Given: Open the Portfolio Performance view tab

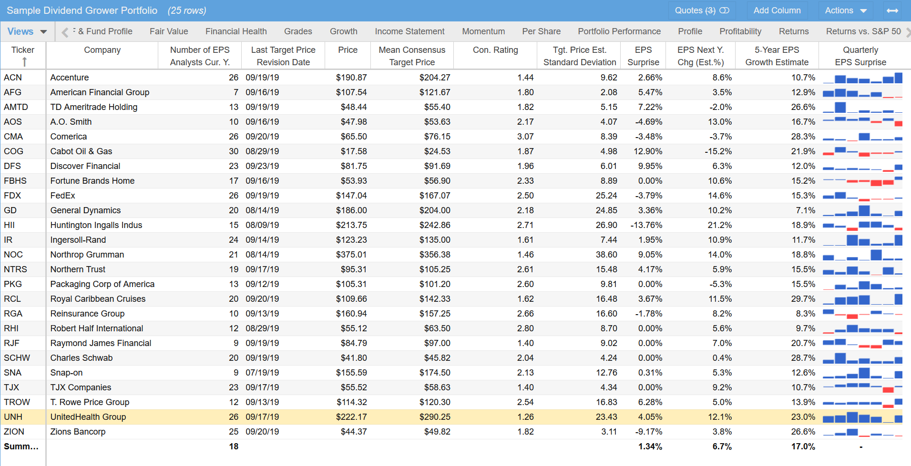Looking at the screenshot, I should pos(619,31).
